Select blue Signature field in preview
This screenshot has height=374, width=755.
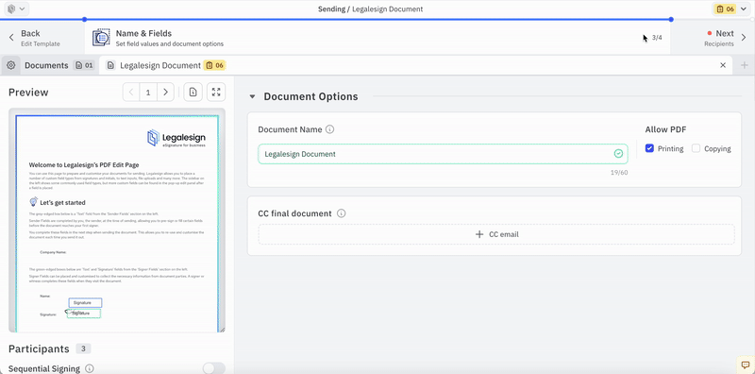(85, 302)
